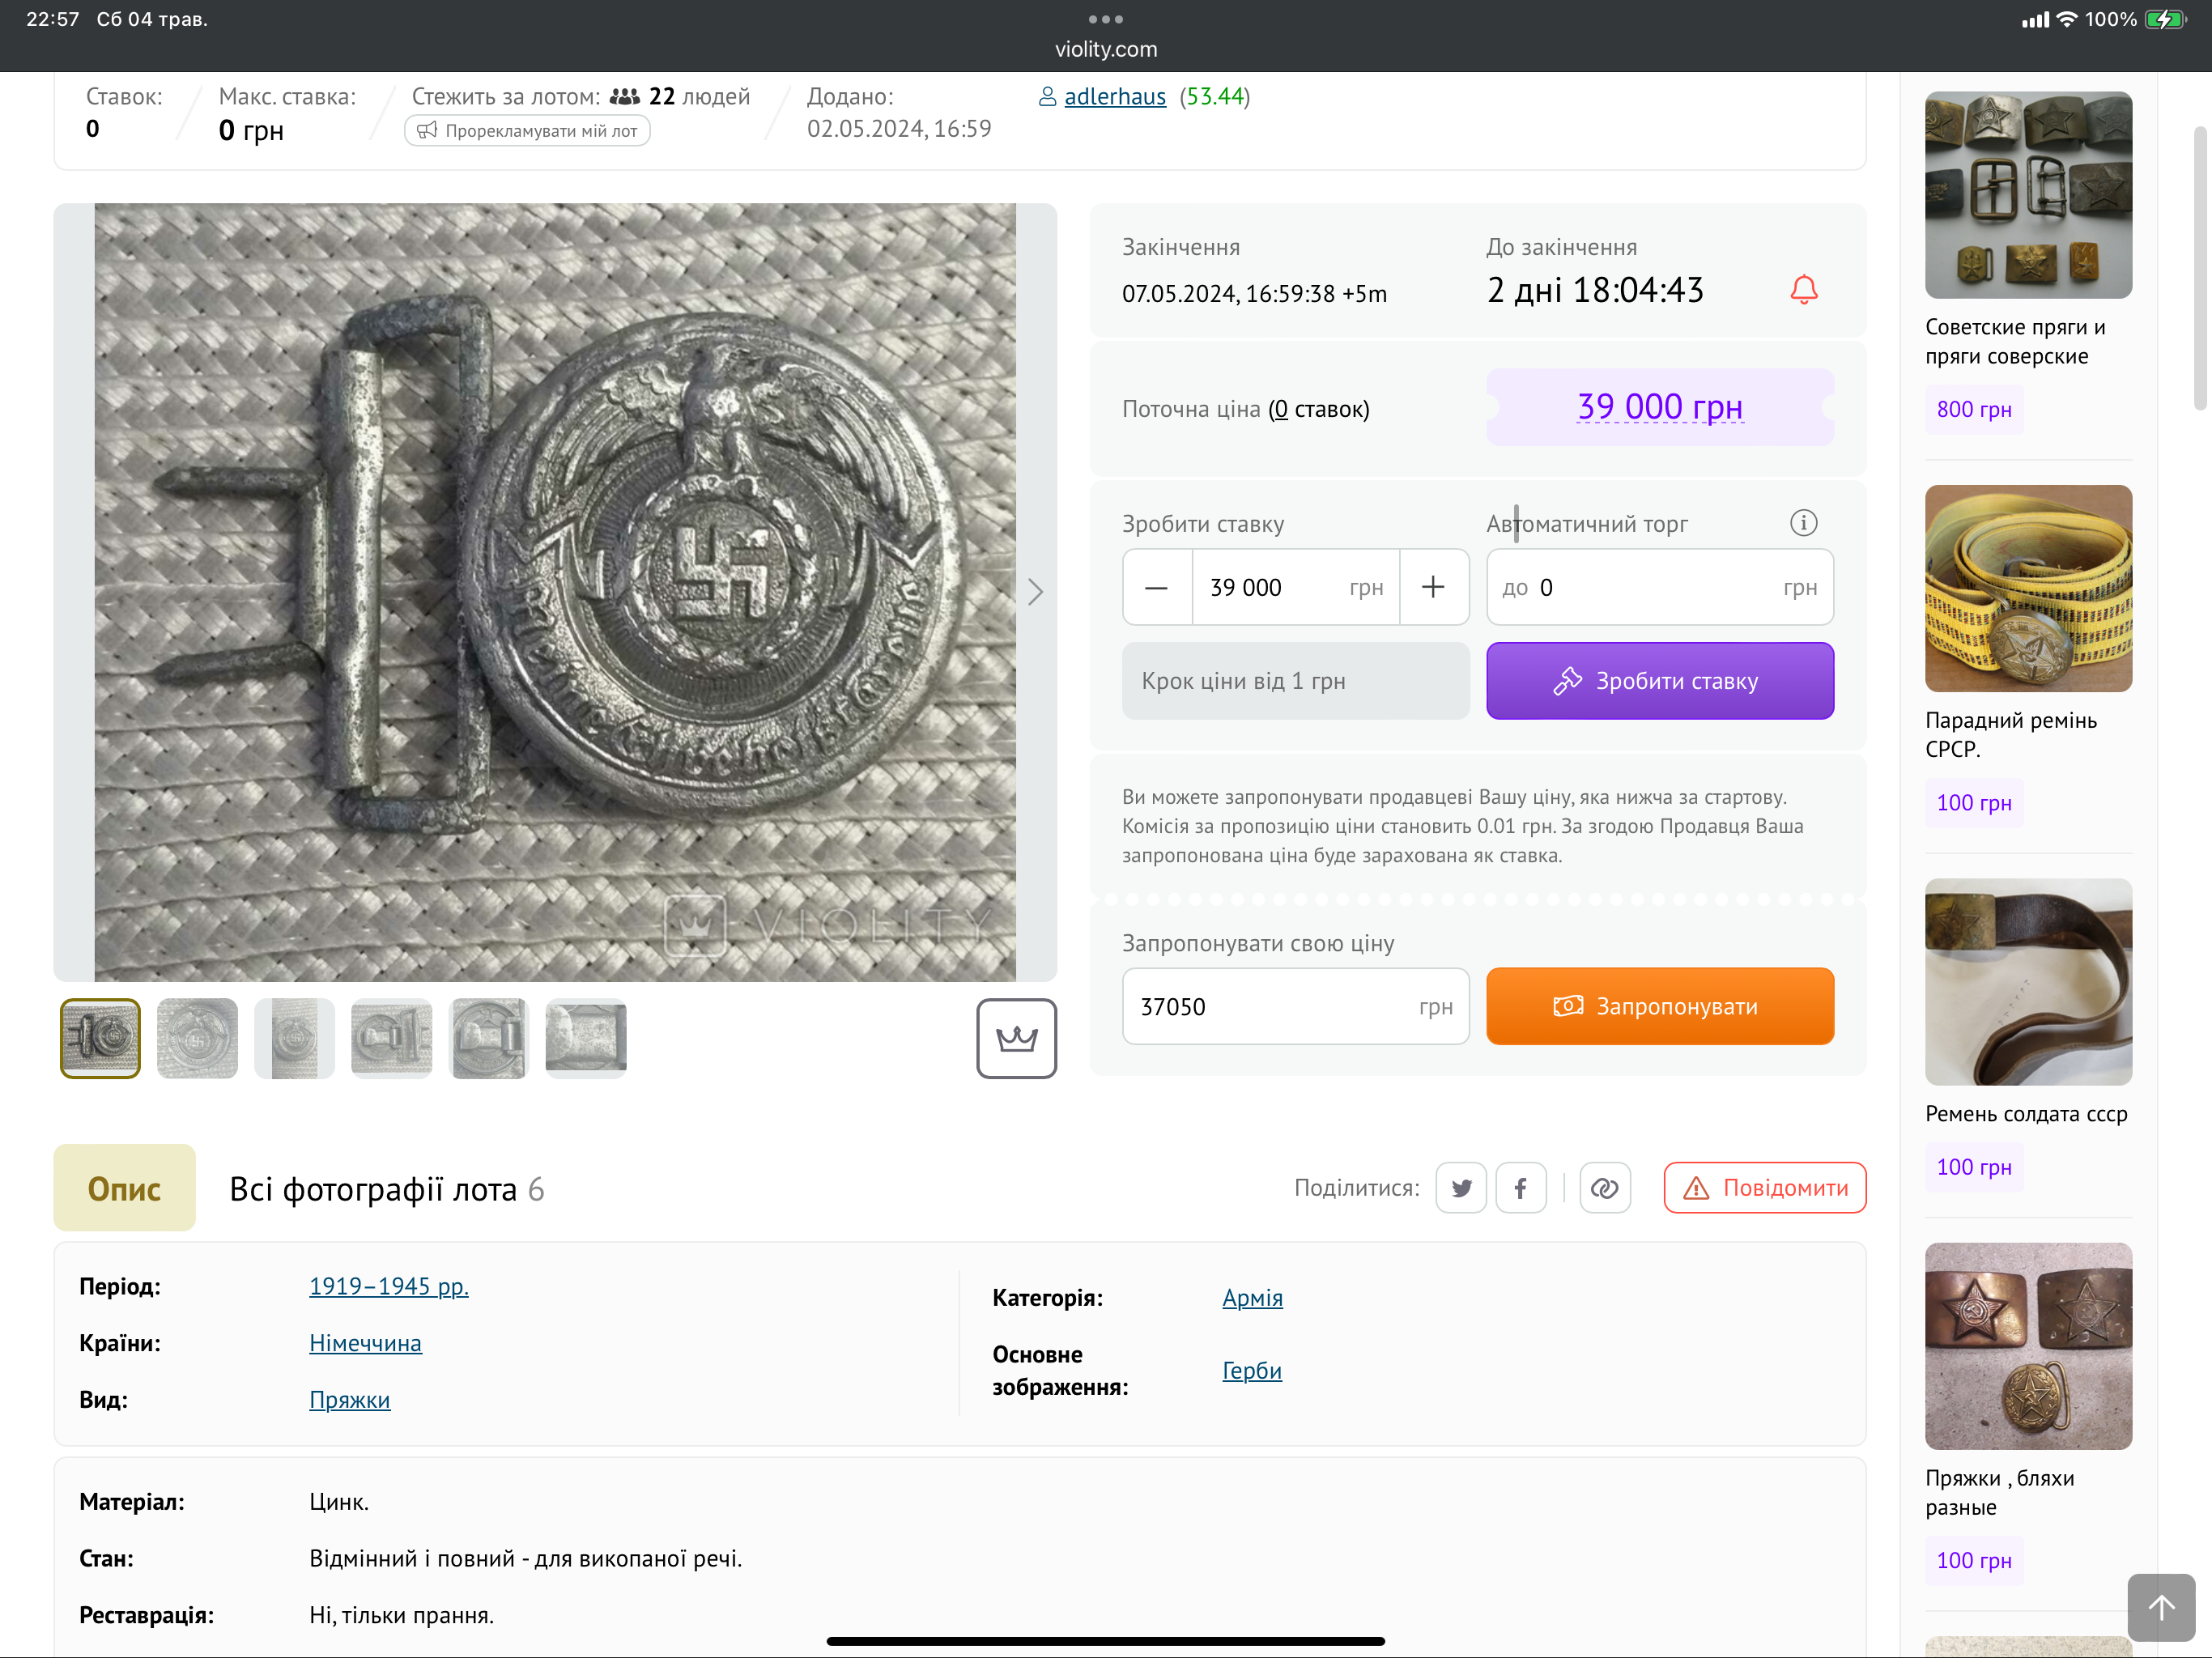Screen dimensions: 2212x1658
Task: Open seller profile adlerhaus
Action: (x=1114, y=96)
